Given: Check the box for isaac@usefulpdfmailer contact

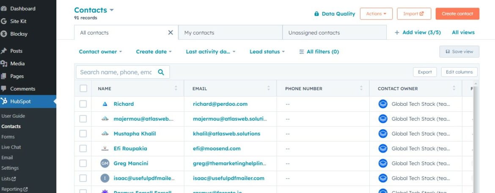Looking at the screenshot, I should click(x=83, y=178).
